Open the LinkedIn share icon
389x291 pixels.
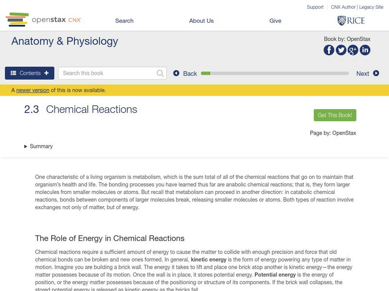click(365, 50)
